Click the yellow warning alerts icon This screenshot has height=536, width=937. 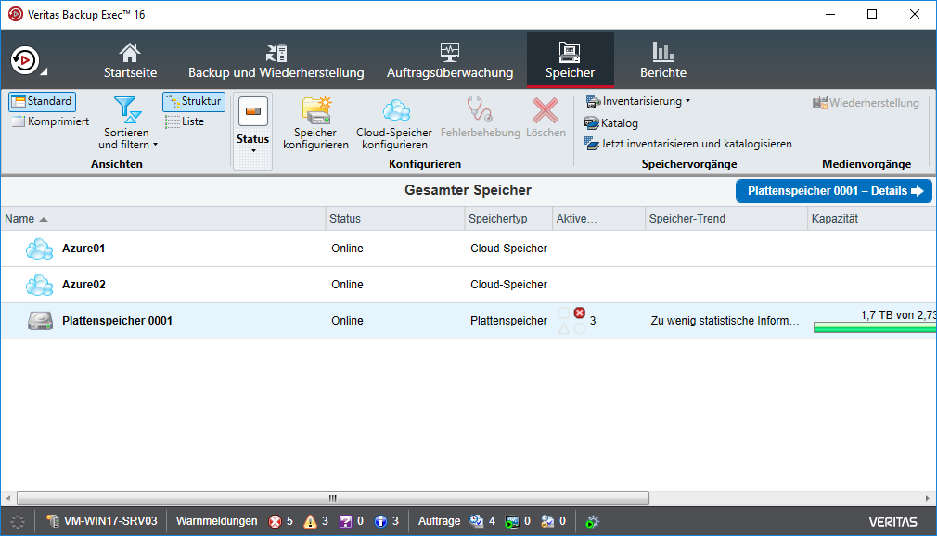coord(310,521)
